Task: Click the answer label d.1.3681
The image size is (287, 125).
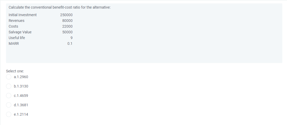Action: pos(21,105)
